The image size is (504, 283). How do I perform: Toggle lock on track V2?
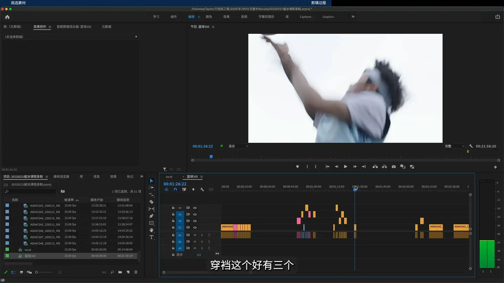pyautogui.click(x=173, y=221)
